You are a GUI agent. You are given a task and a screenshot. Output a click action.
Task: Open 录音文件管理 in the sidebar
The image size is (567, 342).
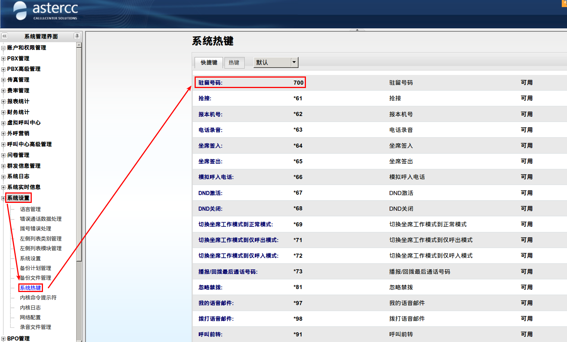pyautogui.click(x=35, y=327)
